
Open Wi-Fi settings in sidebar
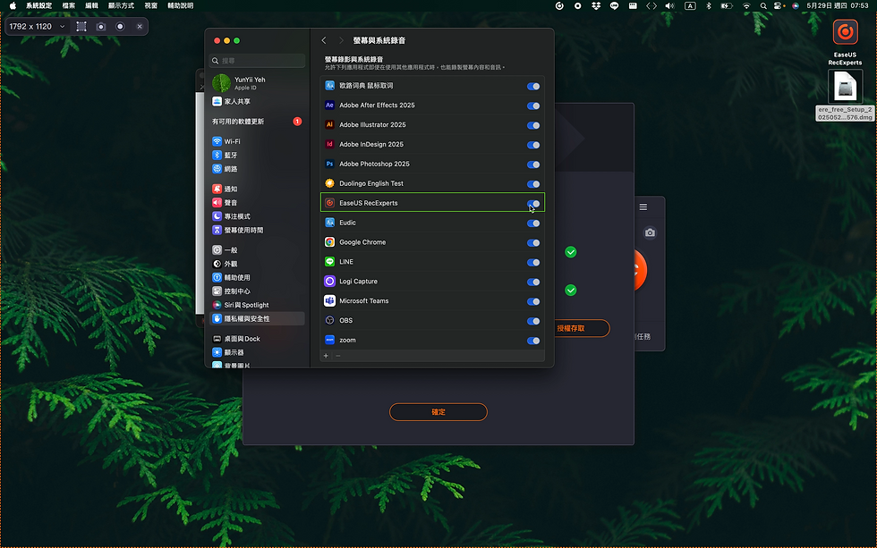tap(258, 141)
